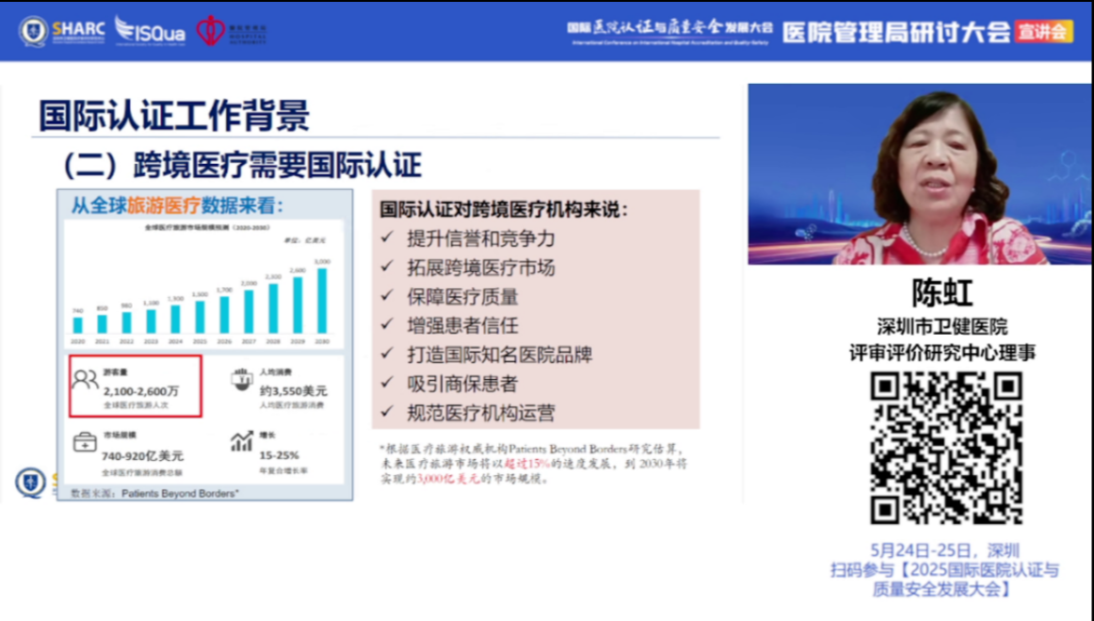Screen dimensions: 1094x621
Task: Click the 增长 growth chart icon
Action: (x=241, y=440)
